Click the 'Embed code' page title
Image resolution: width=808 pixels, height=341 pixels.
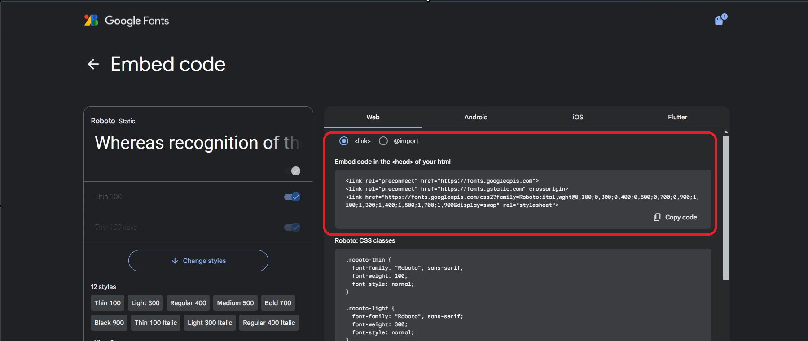pos(168,64)
